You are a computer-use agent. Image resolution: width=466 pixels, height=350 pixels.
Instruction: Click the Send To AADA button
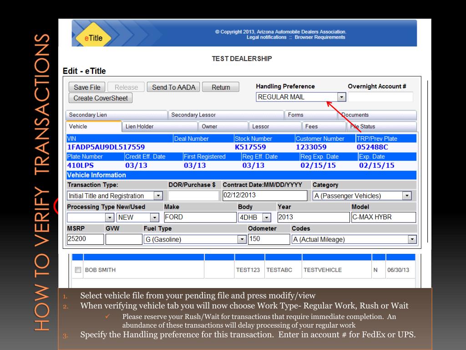coord(173,87)
